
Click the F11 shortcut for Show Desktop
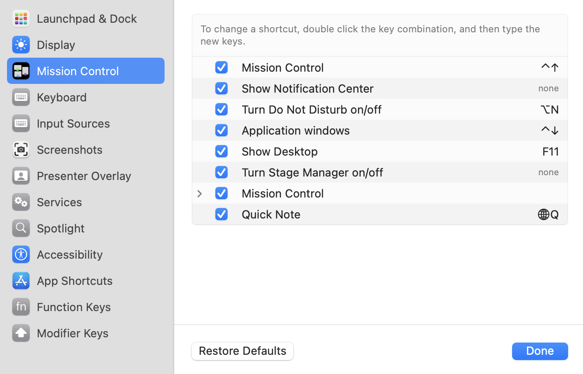(550, 151)
